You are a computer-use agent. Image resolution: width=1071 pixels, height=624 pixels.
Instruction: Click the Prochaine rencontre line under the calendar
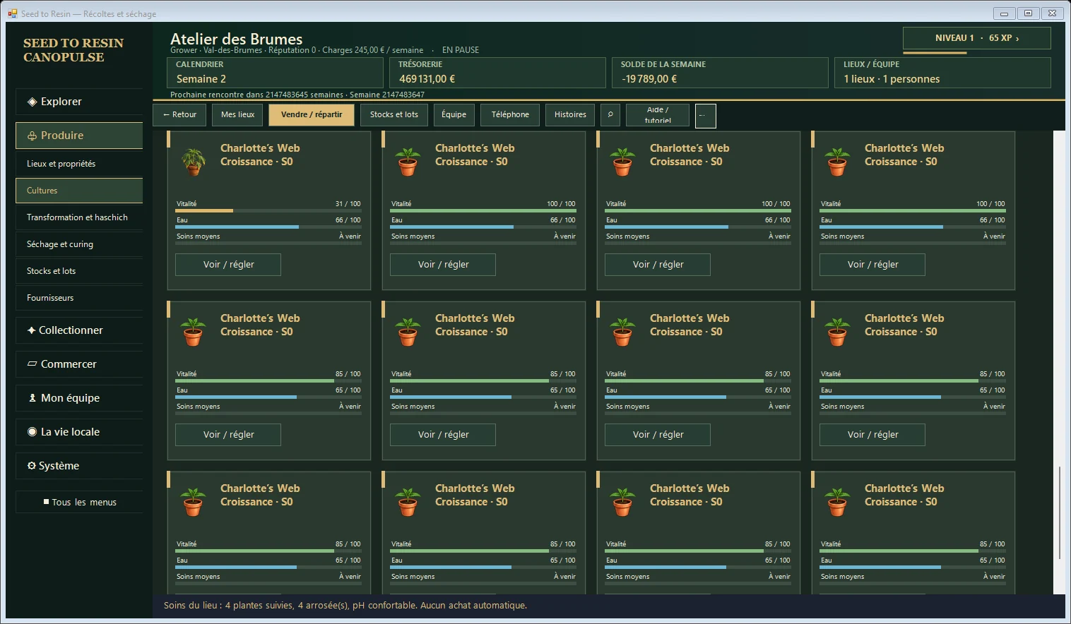(x=297, y=95)
